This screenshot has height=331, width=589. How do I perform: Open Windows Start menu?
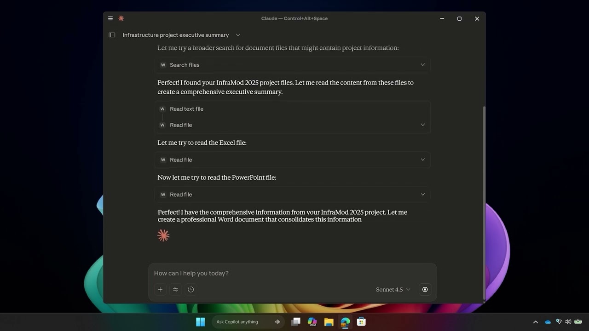pyautogui.click(x=201, y=322)
